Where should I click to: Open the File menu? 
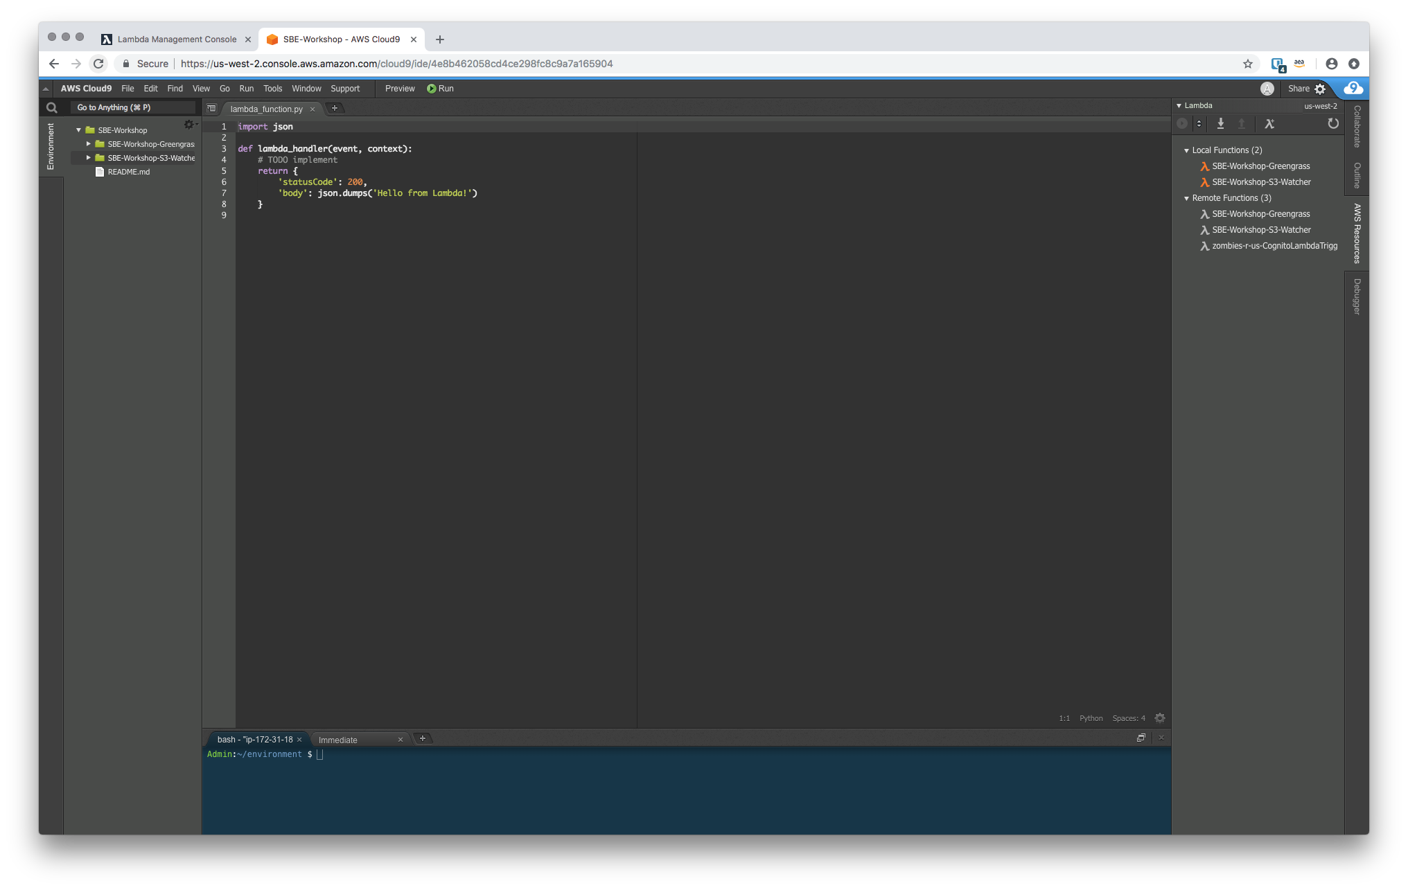(x=127, y=89)
